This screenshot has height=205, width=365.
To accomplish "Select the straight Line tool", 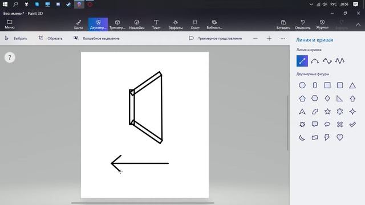I will click(302, 61).
